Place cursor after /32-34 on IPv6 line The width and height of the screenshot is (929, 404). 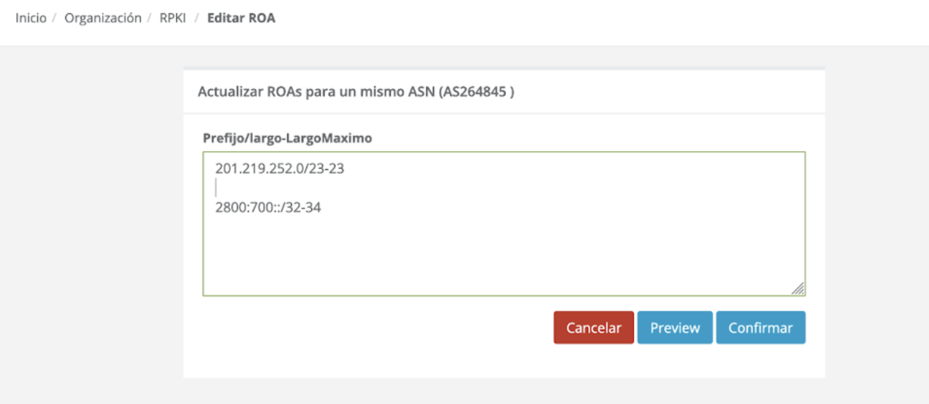322,208
